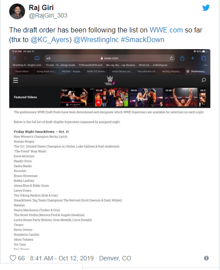Click the WWE.com link in tweet
The width and height of the screenshot is (220, 270).
(x=166, y=30)
